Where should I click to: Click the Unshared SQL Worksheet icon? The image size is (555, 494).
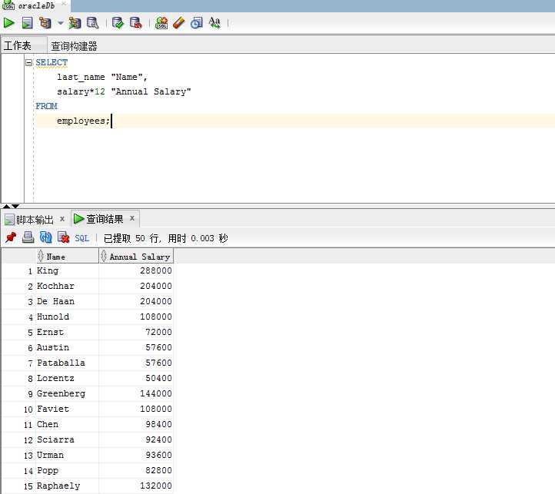(161, 23)
